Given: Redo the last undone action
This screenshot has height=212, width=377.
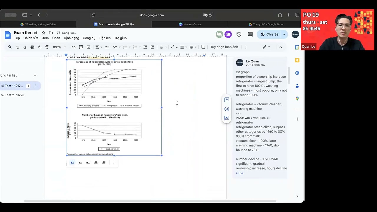Looking at the screenshot, I should point(25,47).
